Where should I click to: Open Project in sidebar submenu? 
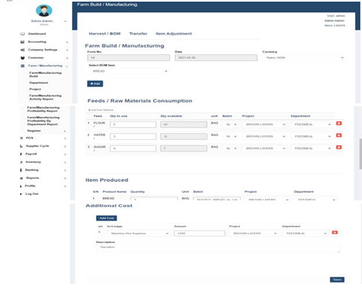tap(35, 90)
